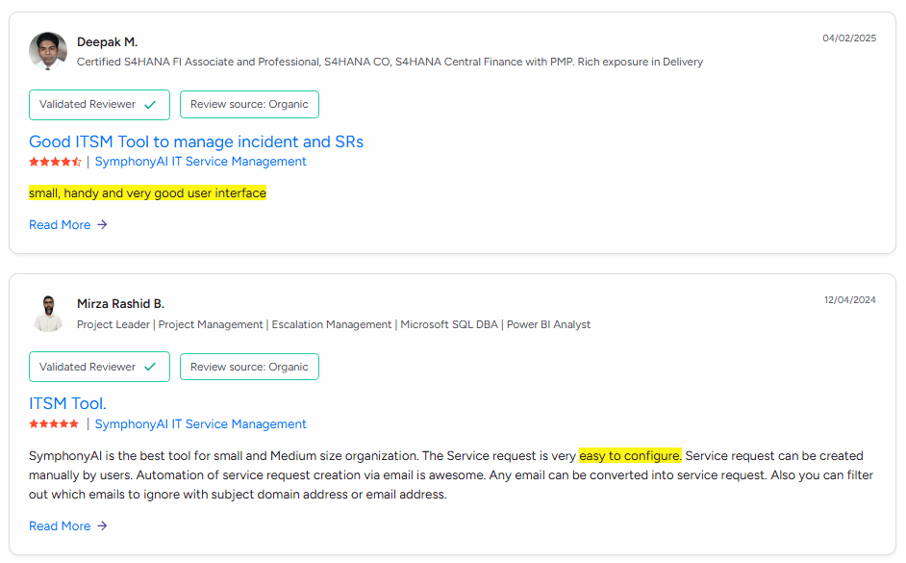Click the reviewer name Deepak M.

point(107,42)
